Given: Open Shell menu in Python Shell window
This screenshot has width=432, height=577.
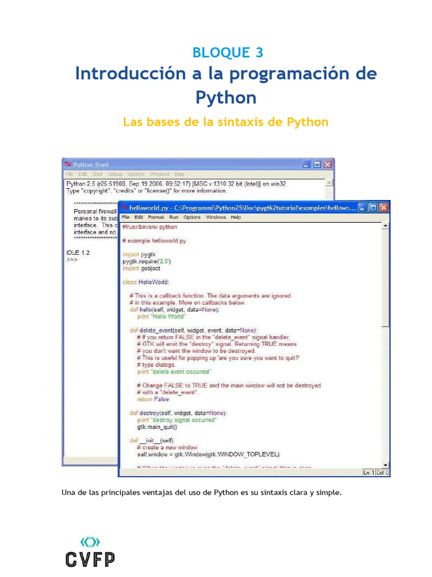Looking at the screenshot, I should point(97,174).
